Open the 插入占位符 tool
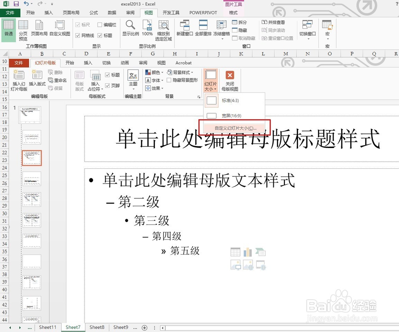This screenshot has width=399, height=332. coord(95,79)
